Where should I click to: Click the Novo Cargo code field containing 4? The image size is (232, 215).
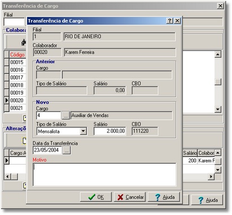coord(49,115)
